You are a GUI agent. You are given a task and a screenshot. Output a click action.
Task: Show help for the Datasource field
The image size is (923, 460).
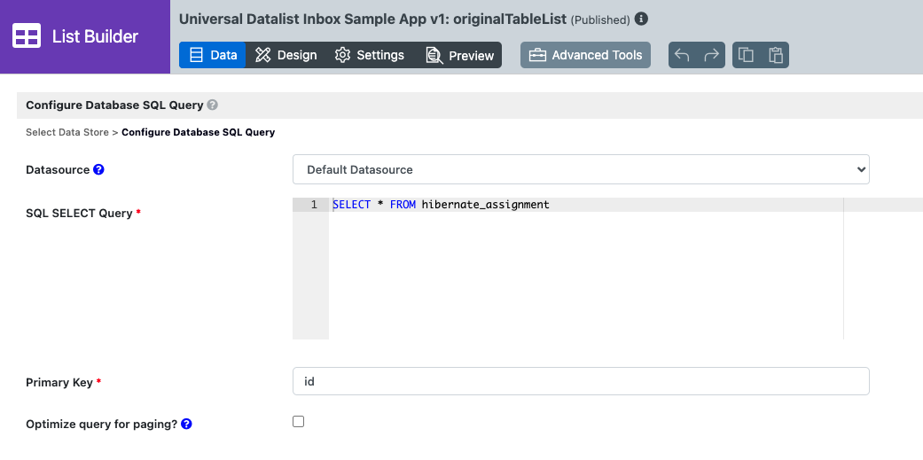(99, 169)
